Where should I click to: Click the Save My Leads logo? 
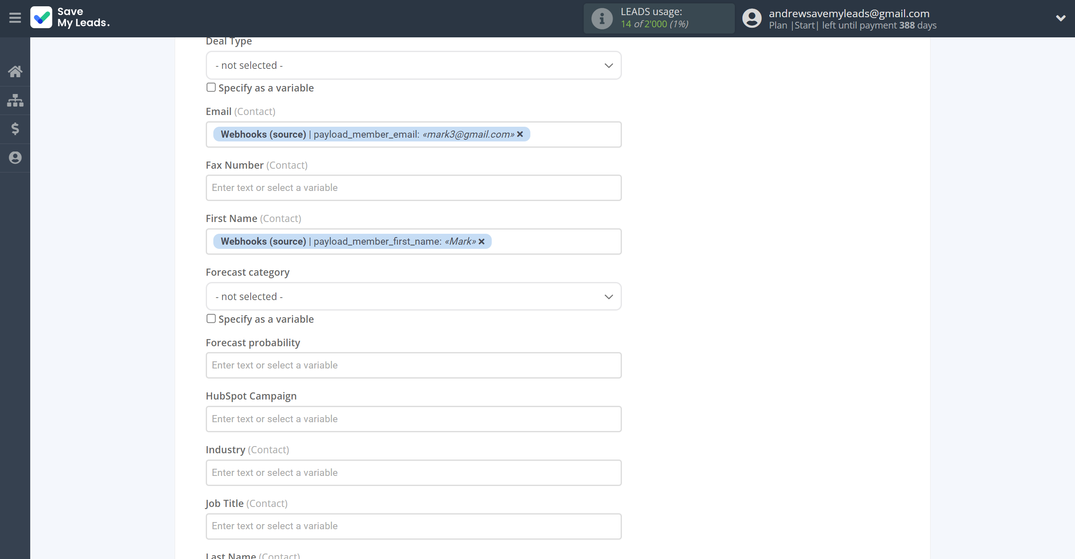click(x=70, y=18)
